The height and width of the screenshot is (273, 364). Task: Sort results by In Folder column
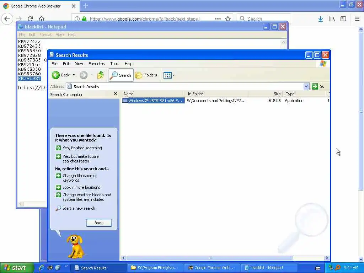[x=216, y=94]
